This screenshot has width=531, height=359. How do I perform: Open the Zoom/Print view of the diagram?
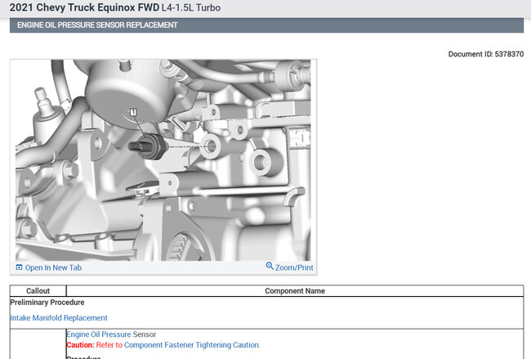pos(294,267)
